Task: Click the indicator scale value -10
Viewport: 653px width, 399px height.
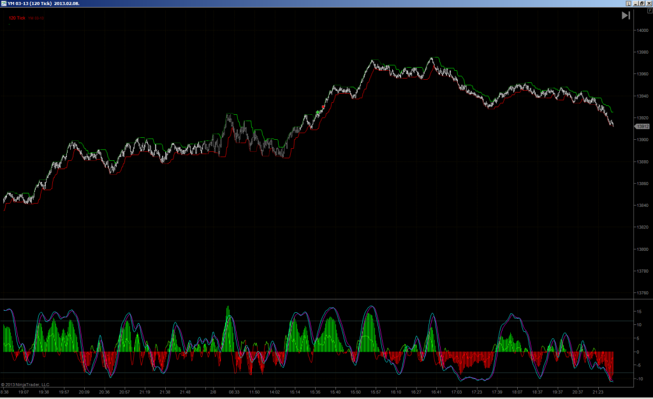Action: click(639, 379)
